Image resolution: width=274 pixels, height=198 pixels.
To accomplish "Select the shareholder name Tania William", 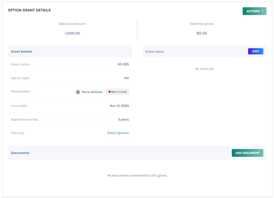I will click(92, 92).
